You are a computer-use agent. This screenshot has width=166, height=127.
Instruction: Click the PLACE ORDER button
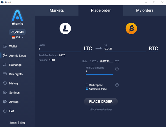pos(101,101)
